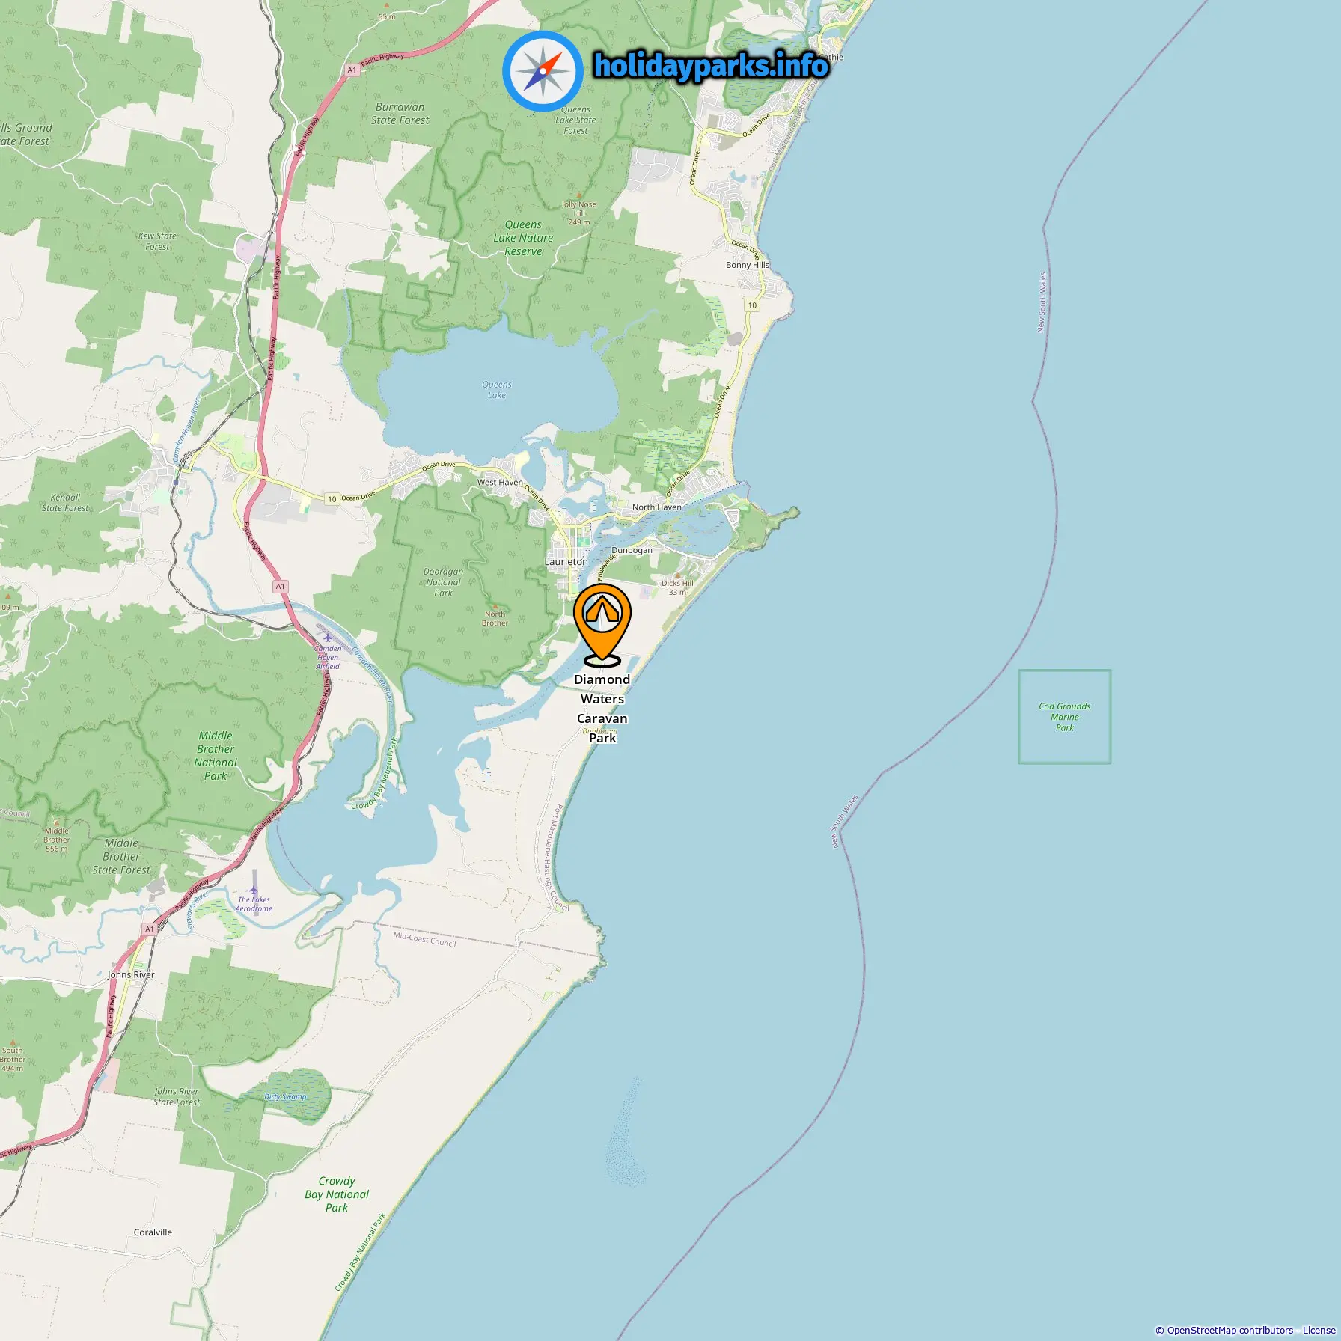
Task: Open the holidayparks.info logo text
Action: 711,66
